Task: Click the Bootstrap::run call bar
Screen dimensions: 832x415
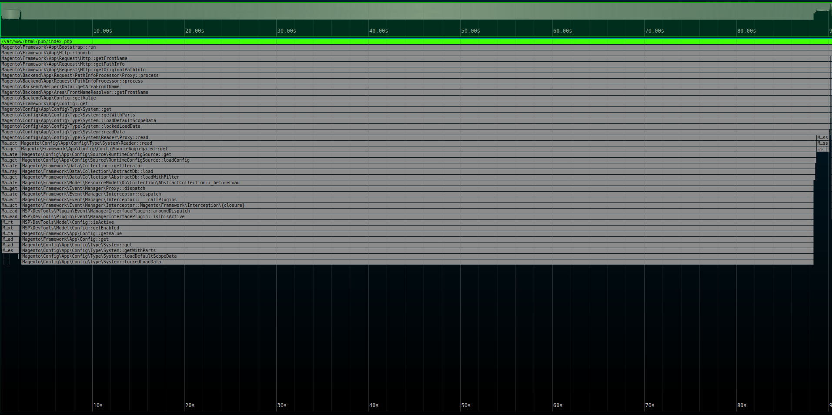Action: (416, 47)
